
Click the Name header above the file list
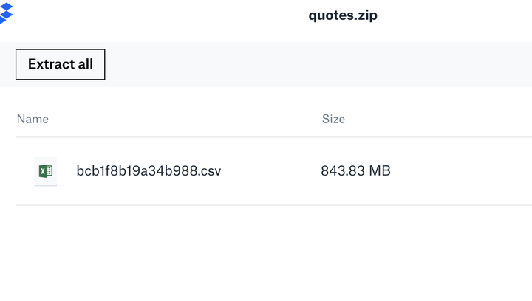pos(33,119)
